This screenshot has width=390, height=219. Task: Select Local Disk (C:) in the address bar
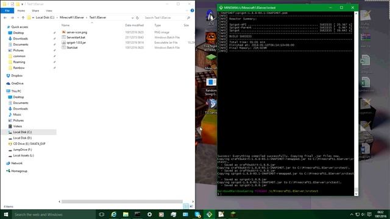(45, 18)
